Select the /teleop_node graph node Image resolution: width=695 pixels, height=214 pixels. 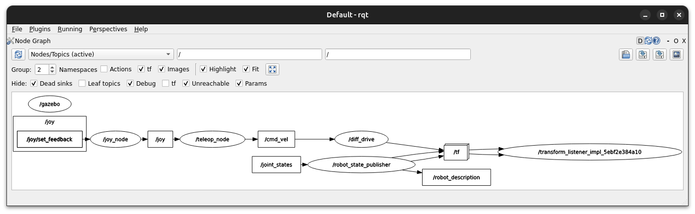tap(212, 140)
